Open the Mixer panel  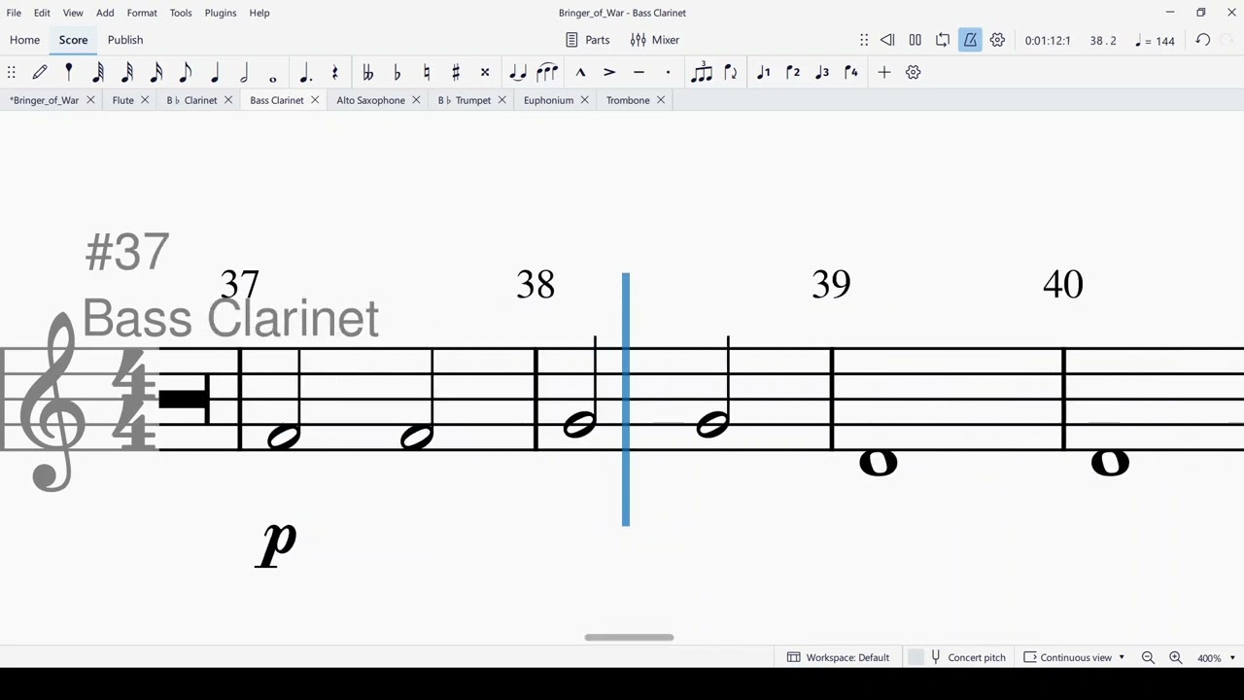coord(655,40)
